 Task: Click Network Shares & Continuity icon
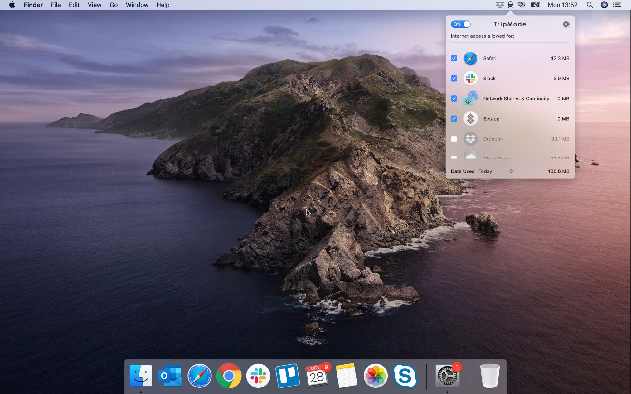pos(470,98)
